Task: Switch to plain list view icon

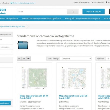Action: (x=19, y=58)
